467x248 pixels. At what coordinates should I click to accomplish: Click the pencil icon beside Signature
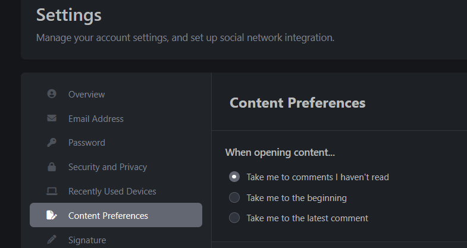(x=52, y=240)
